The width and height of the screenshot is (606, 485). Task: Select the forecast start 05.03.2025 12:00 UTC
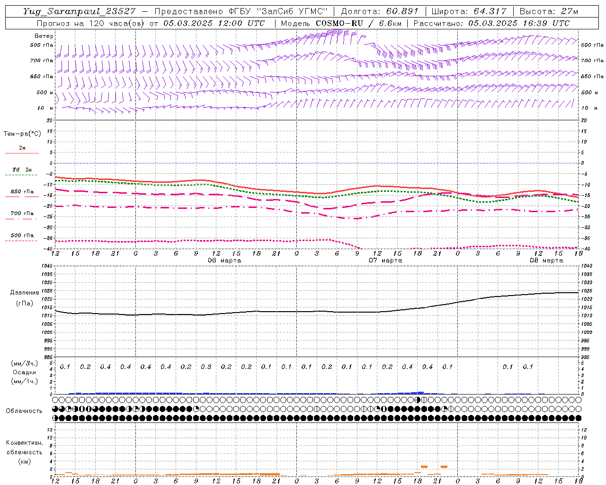coord(214,23)
